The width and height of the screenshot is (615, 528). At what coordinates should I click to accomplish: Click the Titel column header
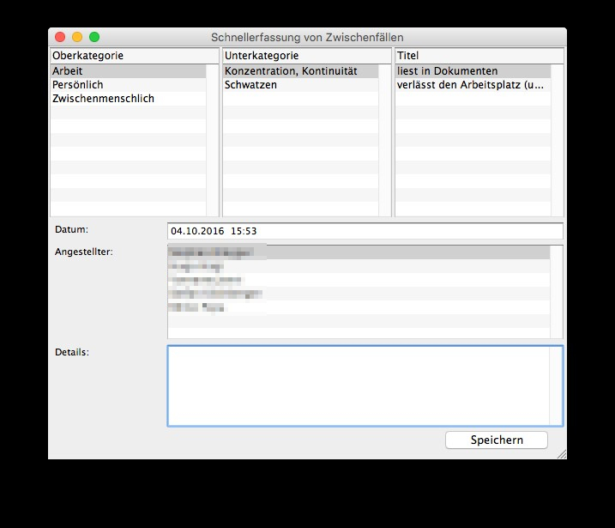(x=478, y=56)
